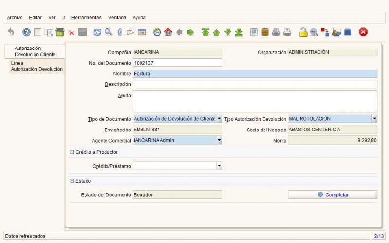389x243 pixels.
Task: Click the Envío/recibo field EMBLN-881
Action: tap(177, 130)
